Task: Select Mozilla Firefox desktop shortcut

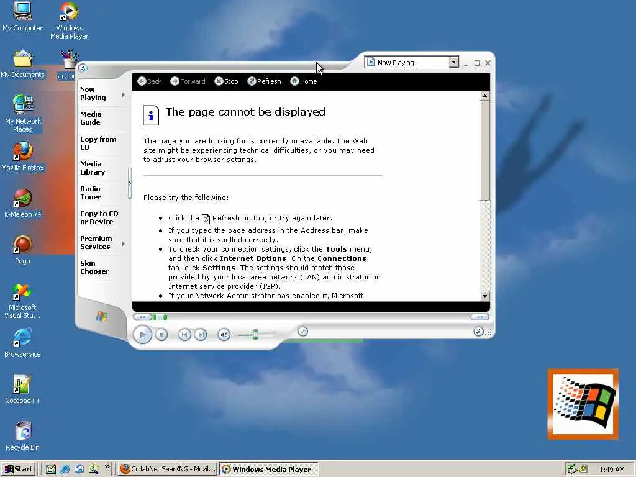Action: coord(22,157)
